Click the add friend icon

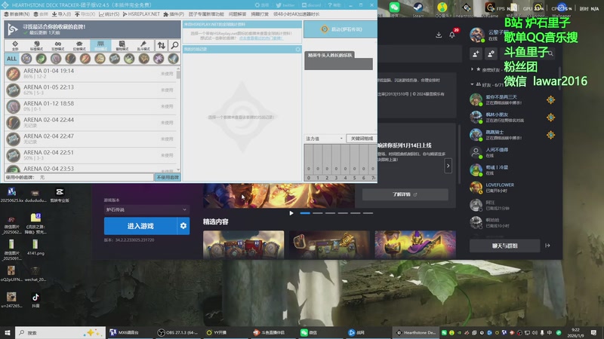pos(476,53)
